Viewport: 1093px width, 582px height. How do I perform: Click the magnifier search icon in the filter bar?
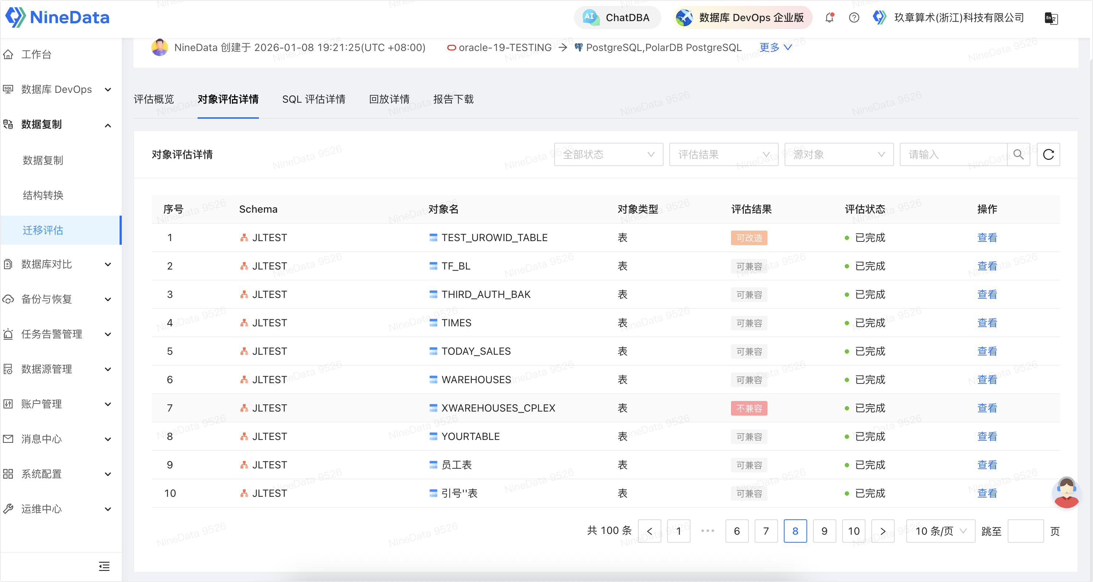(x=1018, y=155)
